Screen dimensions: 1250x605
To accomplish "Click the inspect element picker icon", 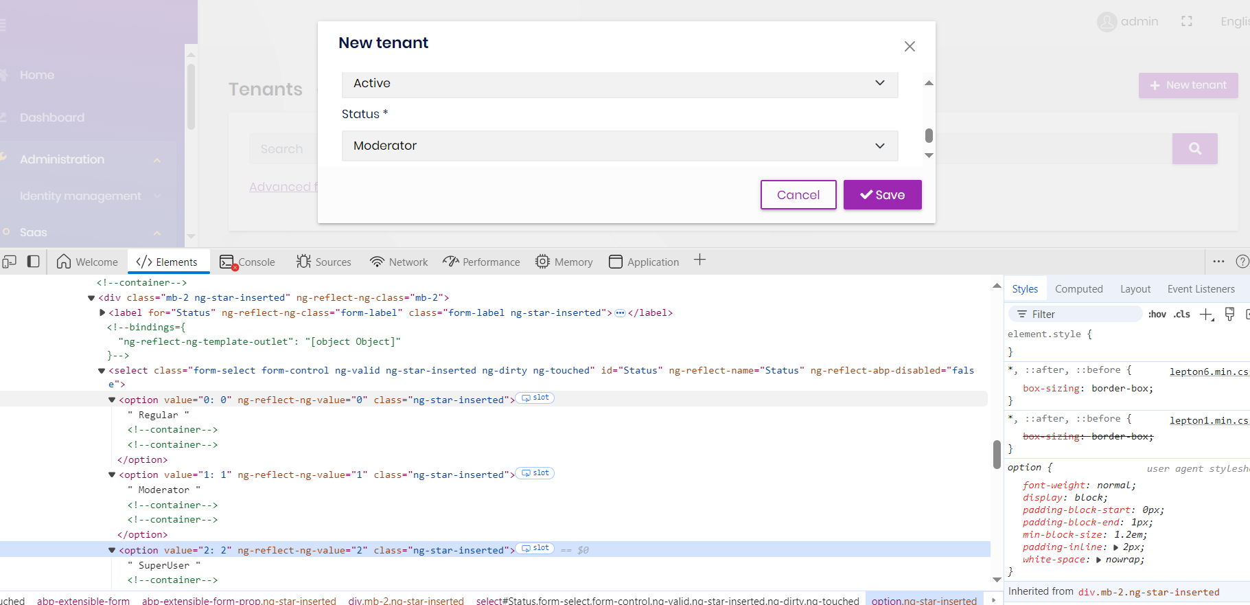I will tap(10, 262).
